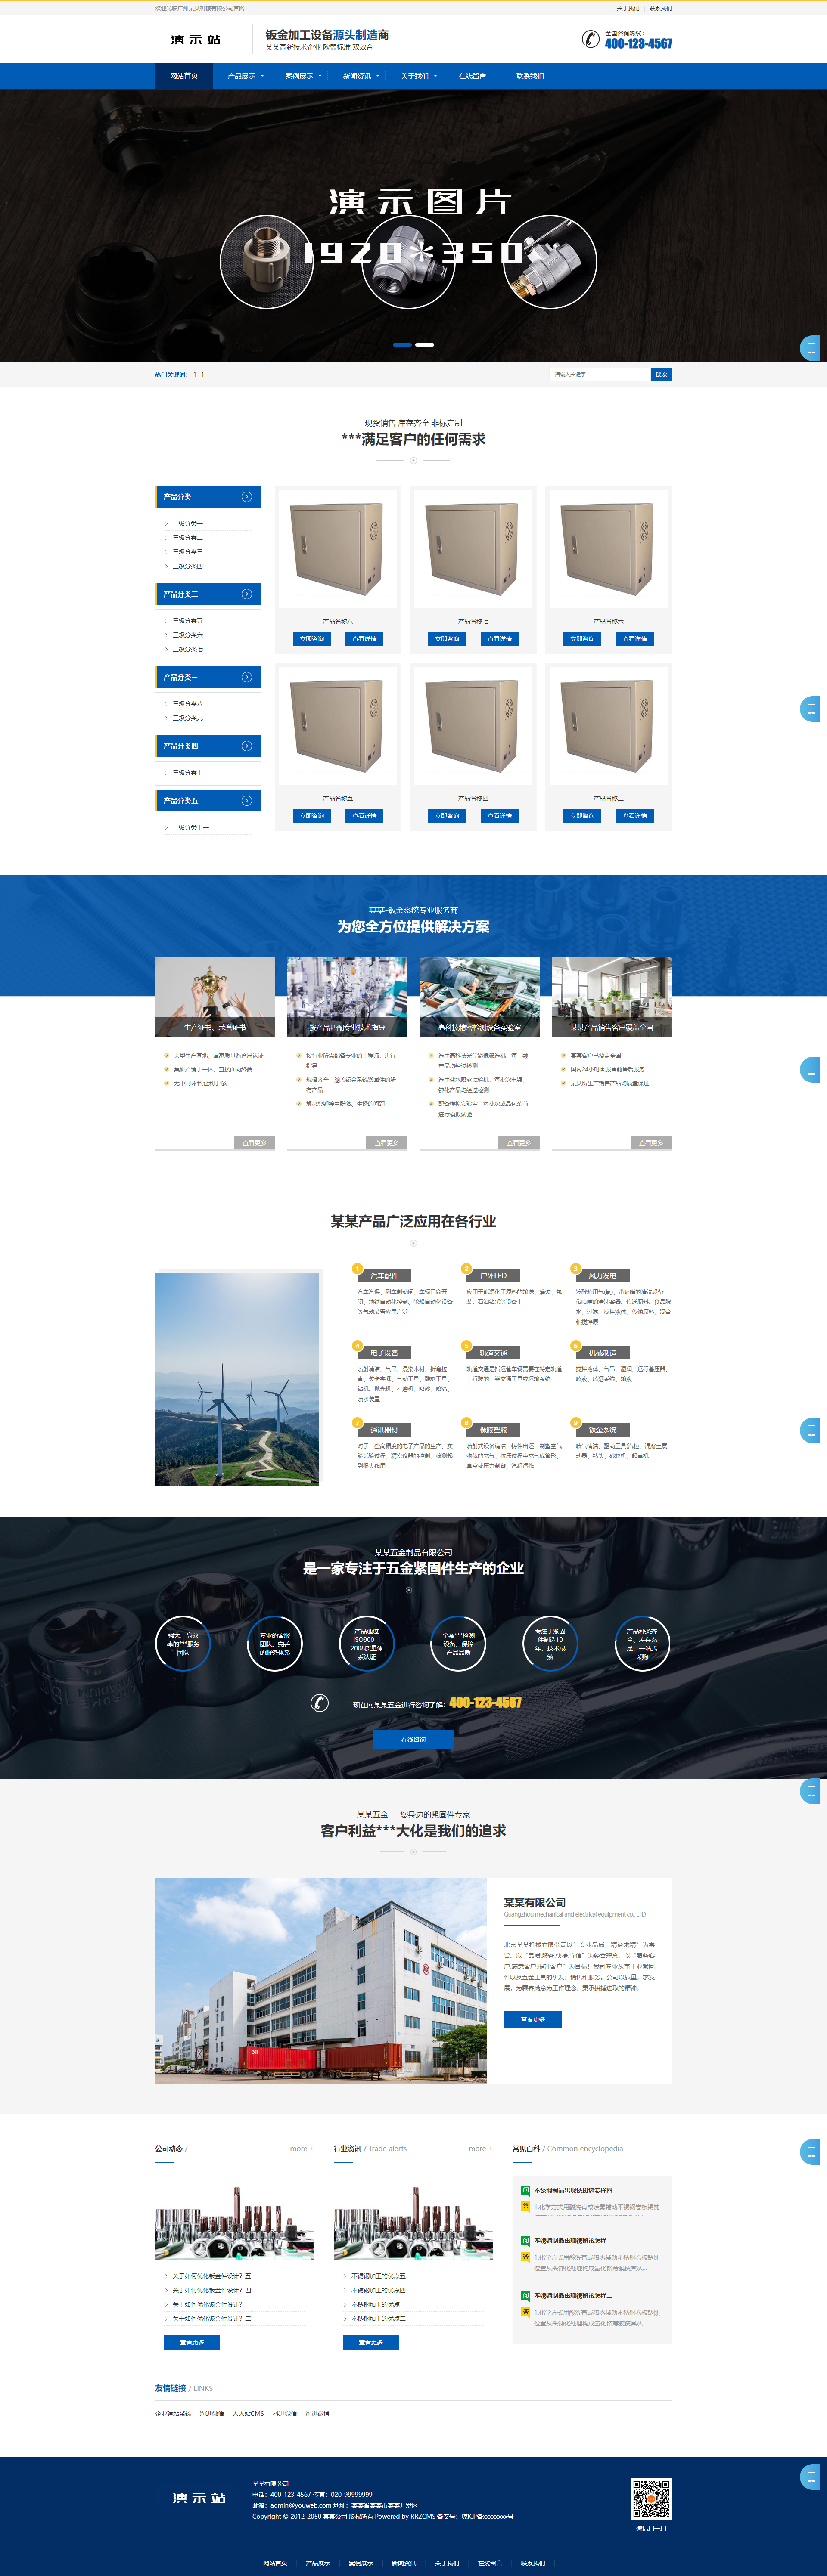Screen dimensions: 827x2576
Task: Open 联系我们 in main navigation bar
Action: click(530, 76)
